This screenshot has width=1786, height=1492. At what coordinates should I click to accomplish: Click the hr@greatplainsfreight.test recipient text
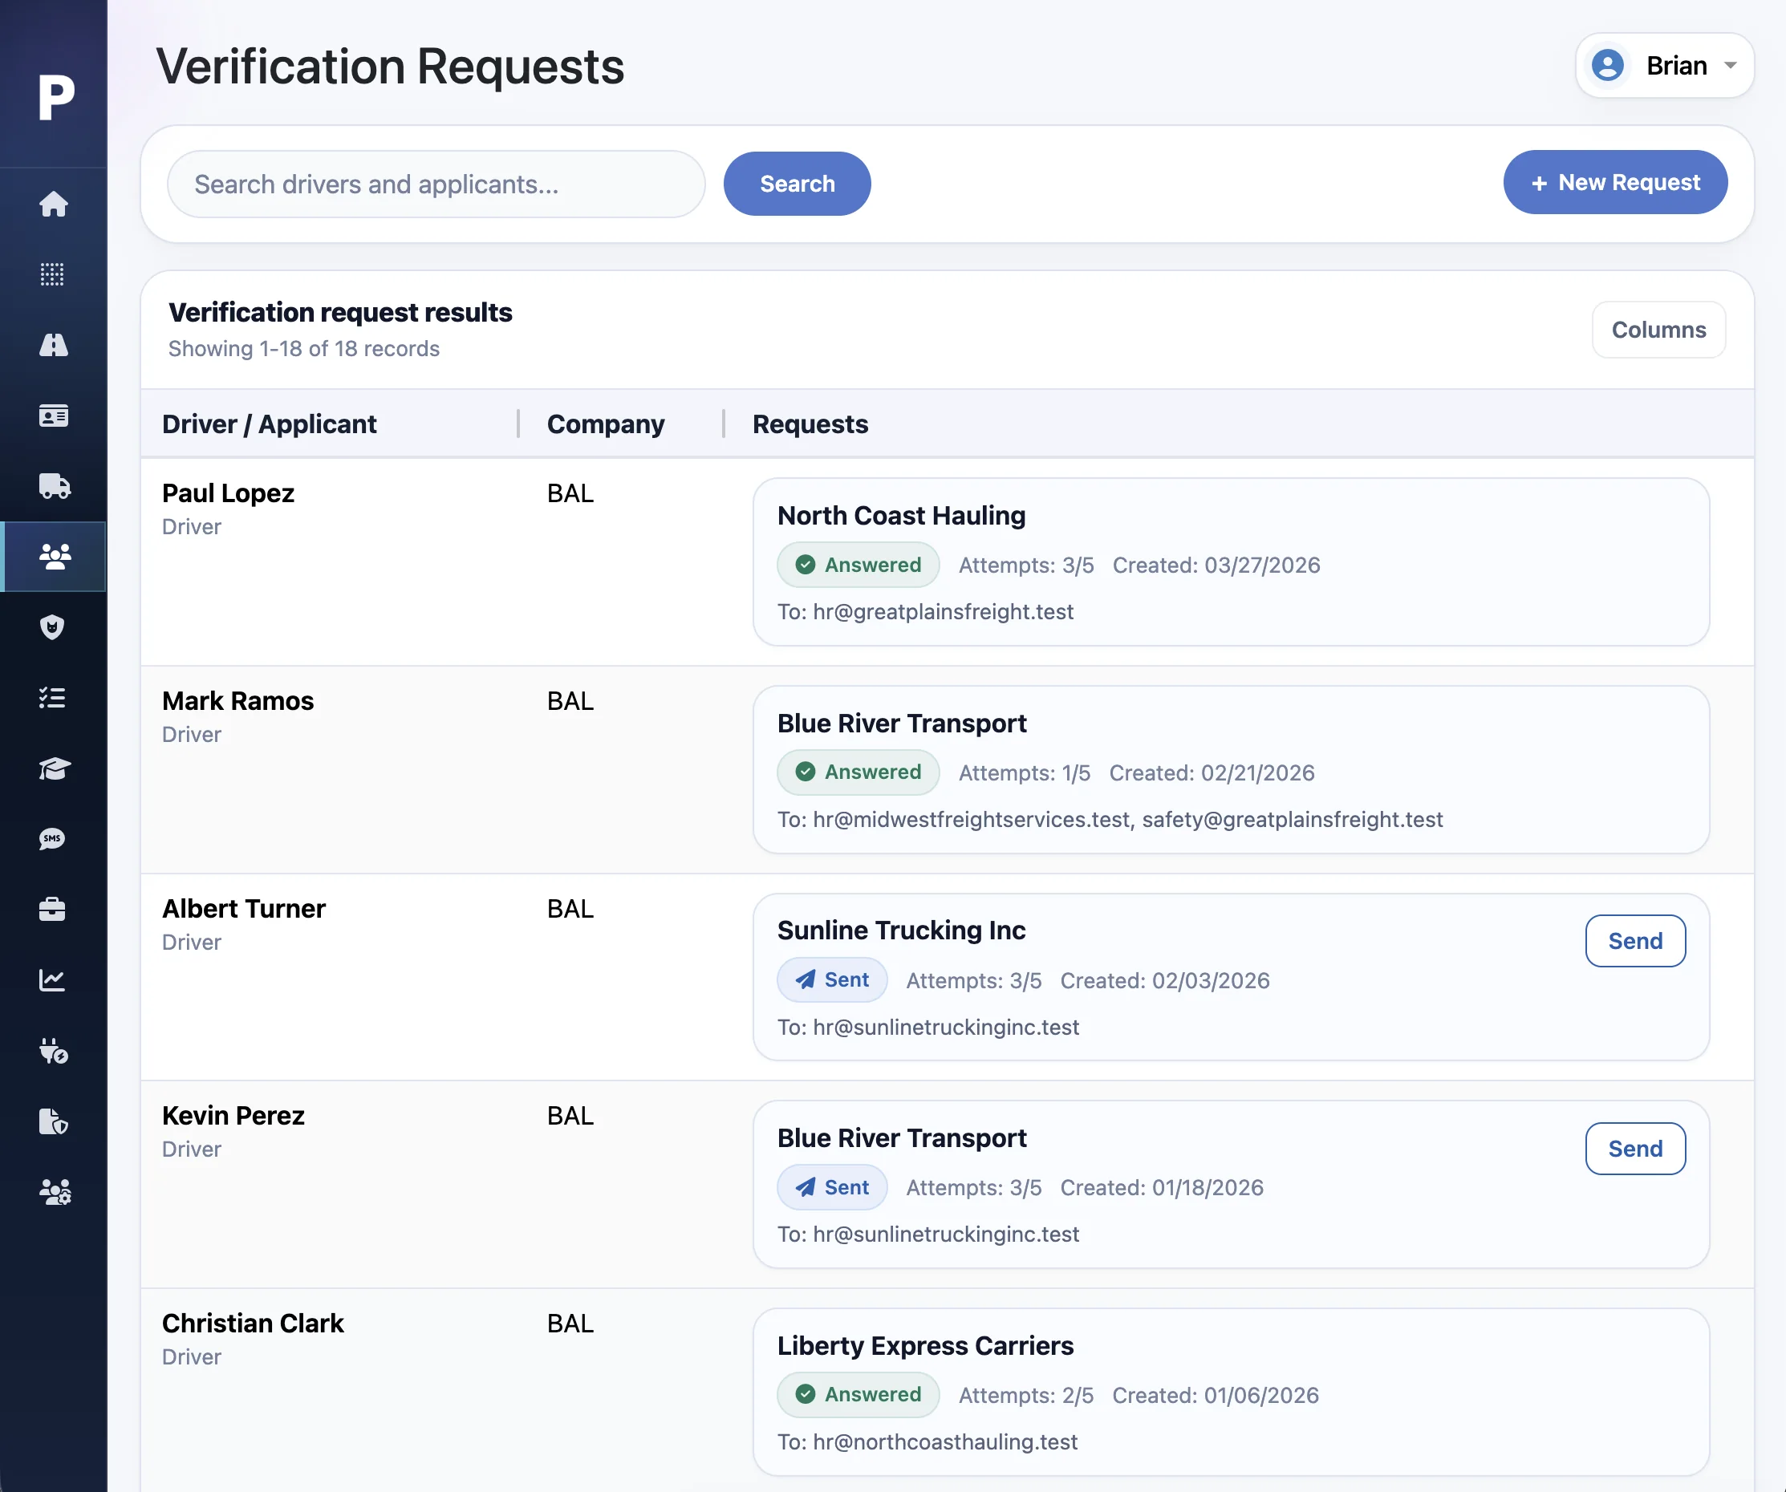[x=944, y=612]
